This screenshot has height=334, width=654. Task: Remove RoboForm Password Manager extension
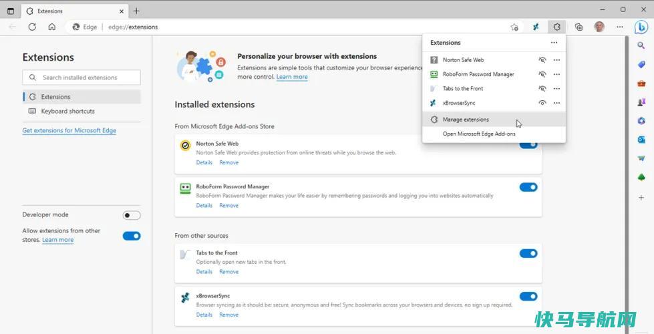pos(229,206)
